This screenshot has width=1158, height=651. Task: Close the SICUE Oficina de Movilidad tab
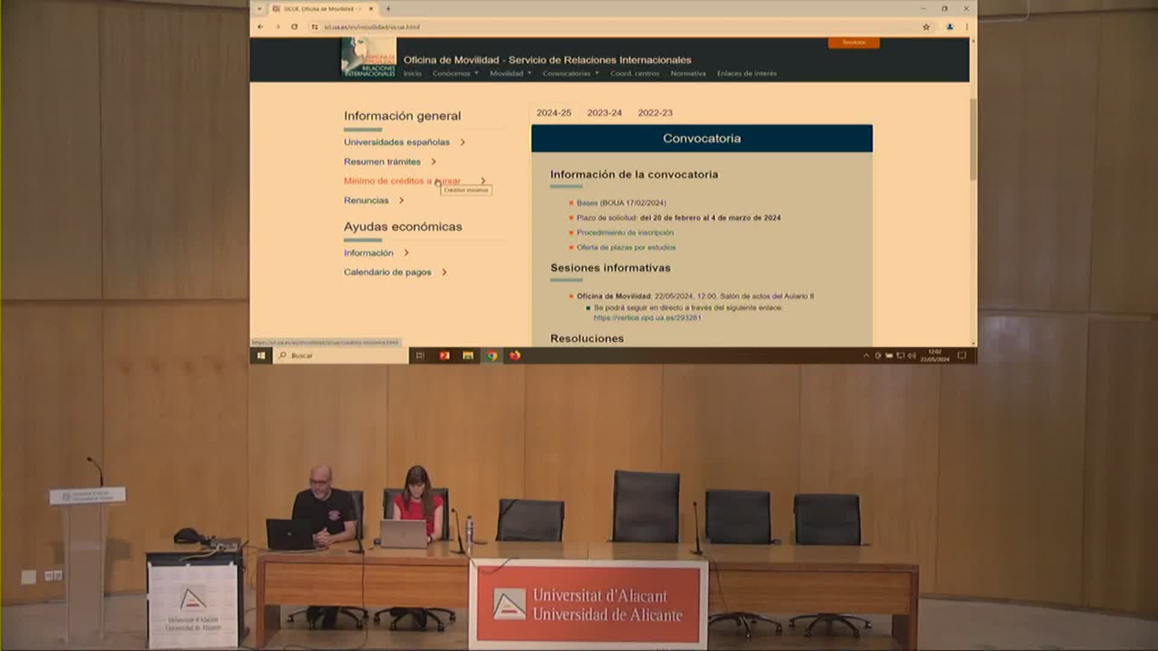(x=371, y=8)
